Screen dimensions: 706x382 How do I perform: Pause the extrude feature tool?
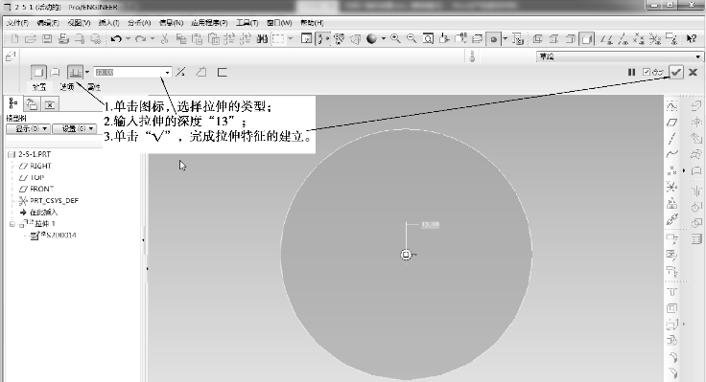[x=632, y=72]
